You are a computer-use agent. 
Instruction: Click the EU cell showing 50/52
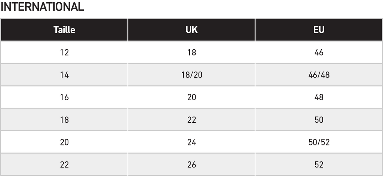(x=319, y=142)
